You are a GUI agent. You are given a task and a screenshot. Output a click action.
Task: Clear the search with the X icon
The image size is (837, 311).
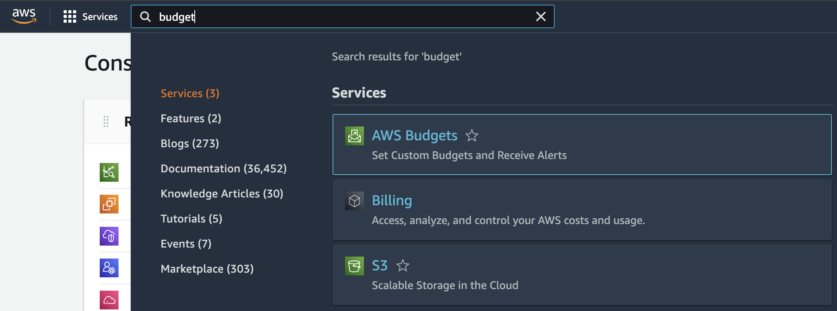coord(541,16)
